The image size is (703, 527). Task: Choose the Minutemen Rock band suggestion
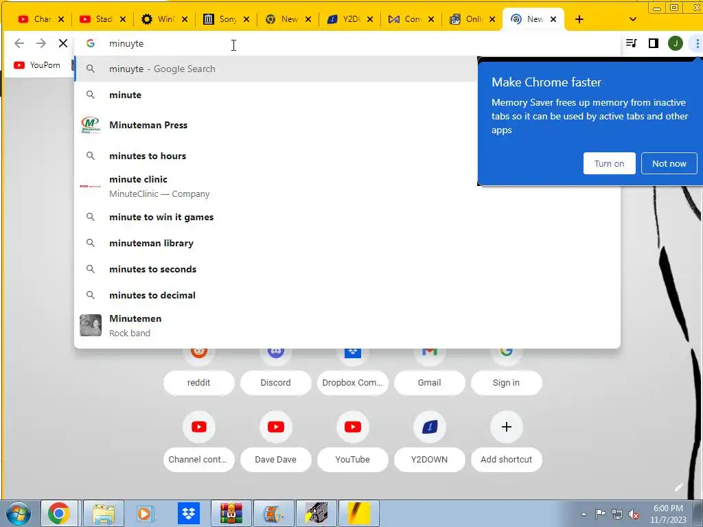pyautogui.click(x=347, y=325)
